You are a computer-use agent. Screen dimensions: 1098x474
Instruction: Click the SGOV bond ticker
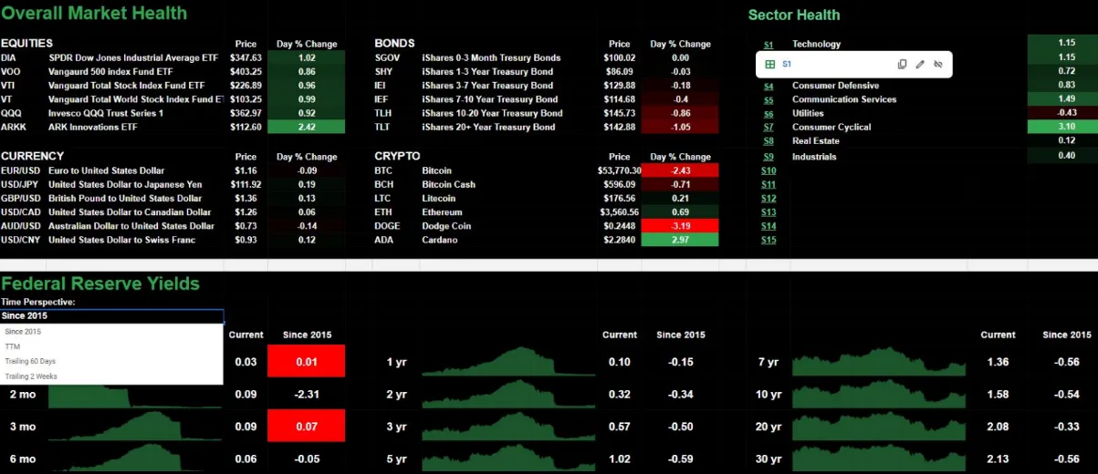tap(387, 57)
